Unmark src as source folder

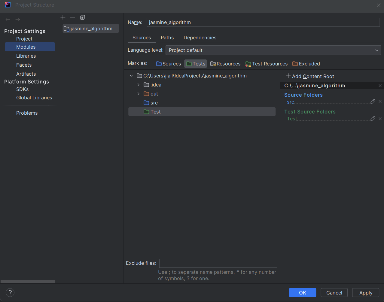[x=380, y=101]
